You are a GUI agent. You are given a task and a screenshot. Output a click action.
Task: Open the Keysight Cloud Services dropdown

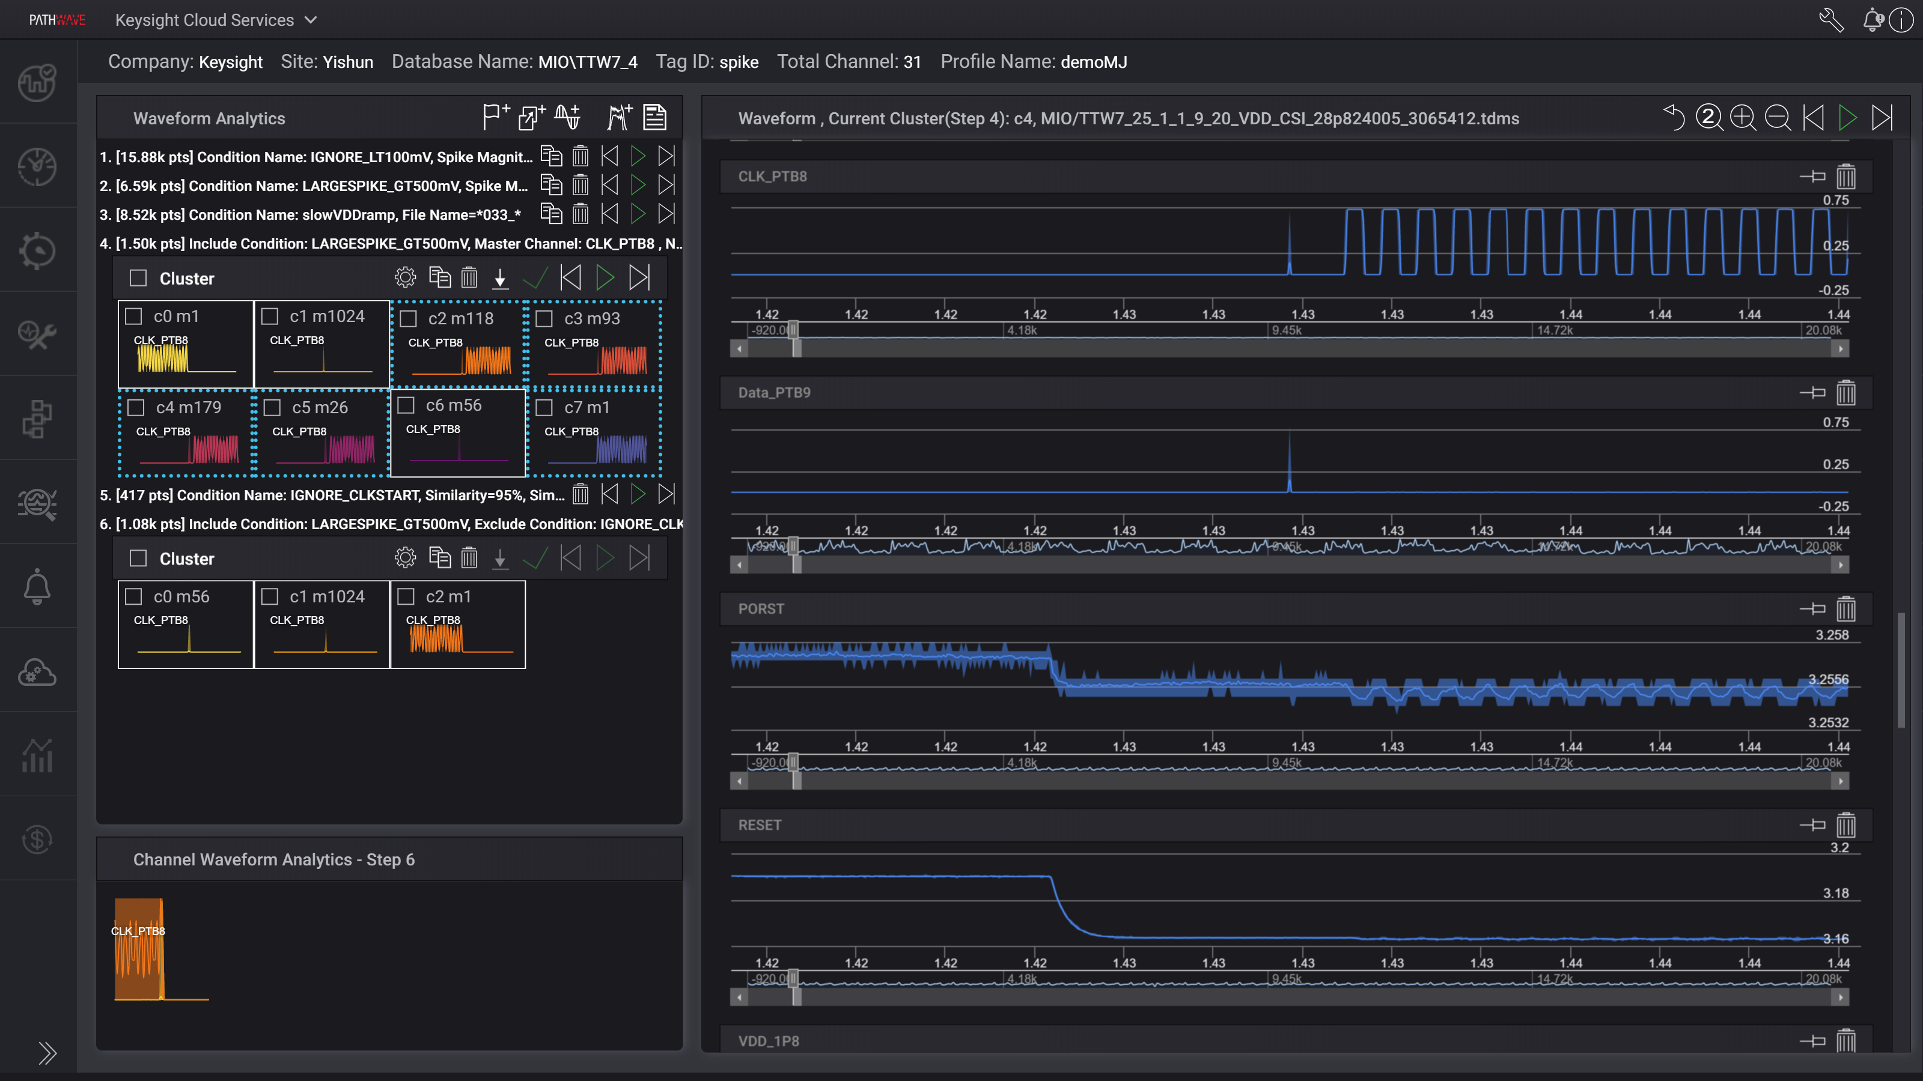216,20
